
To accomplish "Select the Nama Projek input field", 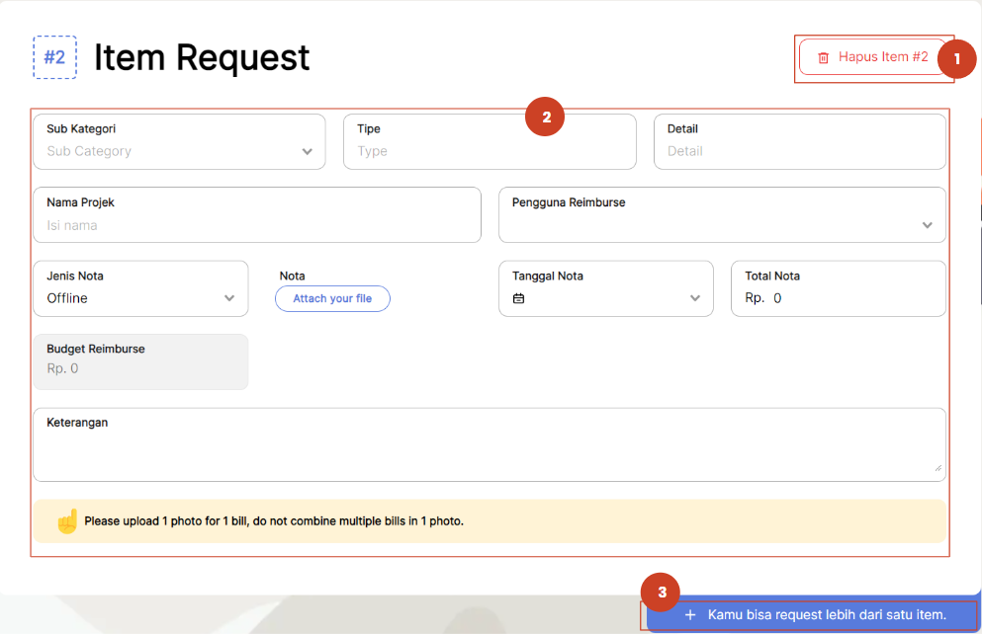I will [x=257, y=225].
